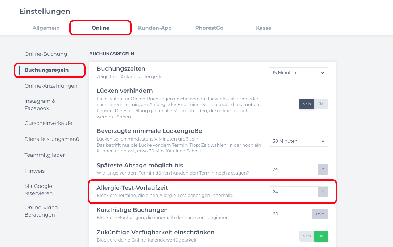Select the PhorestGo tab

[x=209, y=28]
